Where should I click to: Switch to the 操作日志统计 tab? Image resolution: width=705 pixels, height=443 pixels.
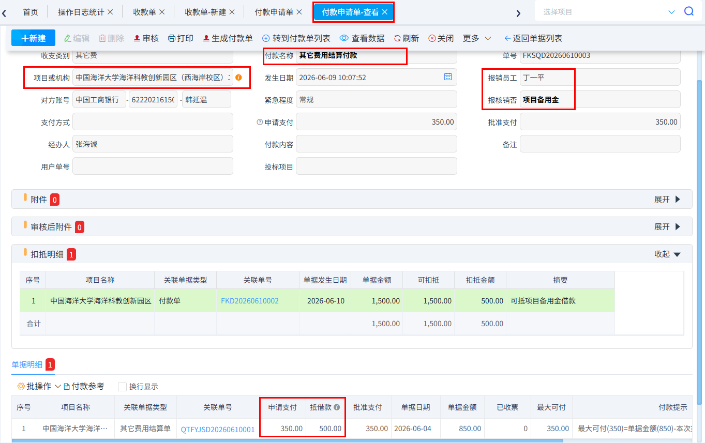click(x=81, y=12)
